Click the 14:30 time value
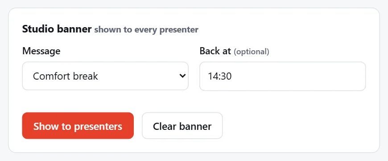 (x=219, y=76)
